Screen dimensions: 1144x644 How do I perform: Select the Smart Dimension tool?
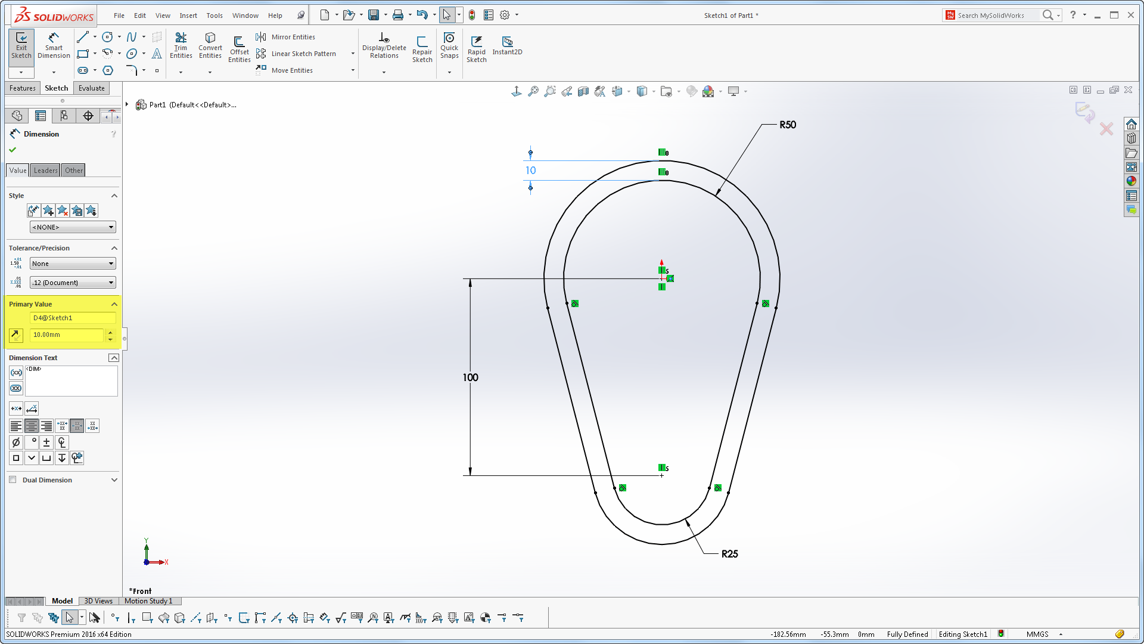click(54, 47)
